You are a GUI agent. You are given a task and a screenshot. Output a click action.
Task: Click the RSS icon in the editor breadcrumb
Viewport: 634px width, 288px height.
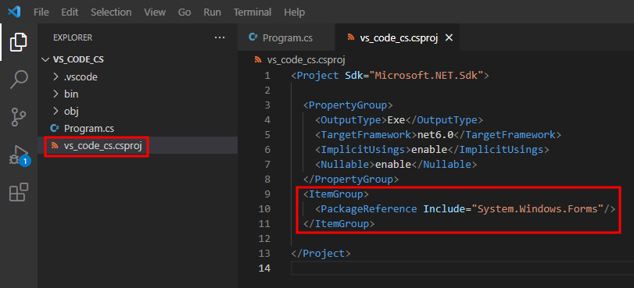[x=258, y=60]
